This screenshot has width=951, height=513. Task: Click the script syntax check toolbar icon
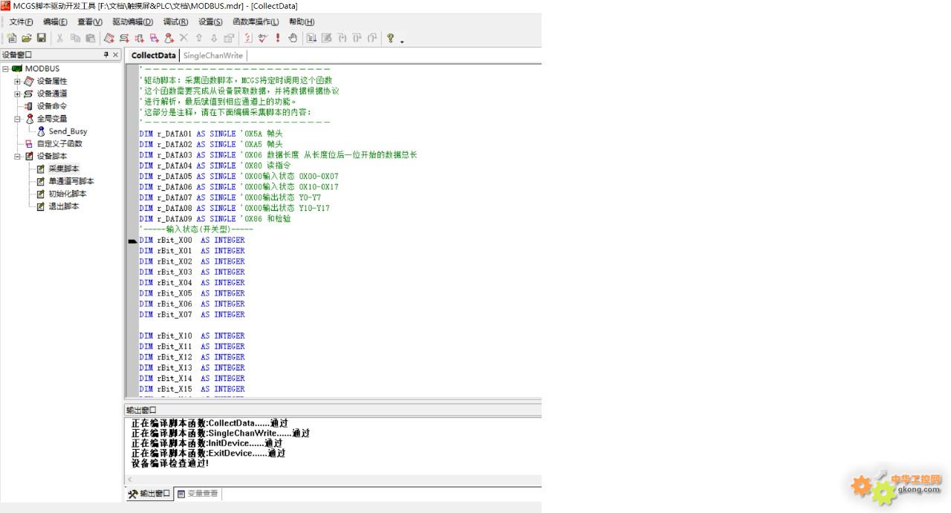coord(248,38)
